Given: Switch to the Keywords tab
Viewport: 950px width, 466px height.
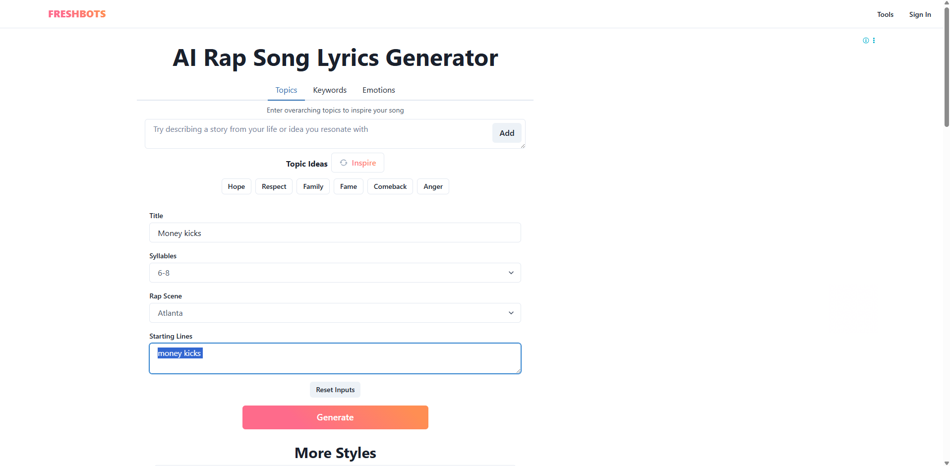Looking at the screenshot, I should 329,90.
